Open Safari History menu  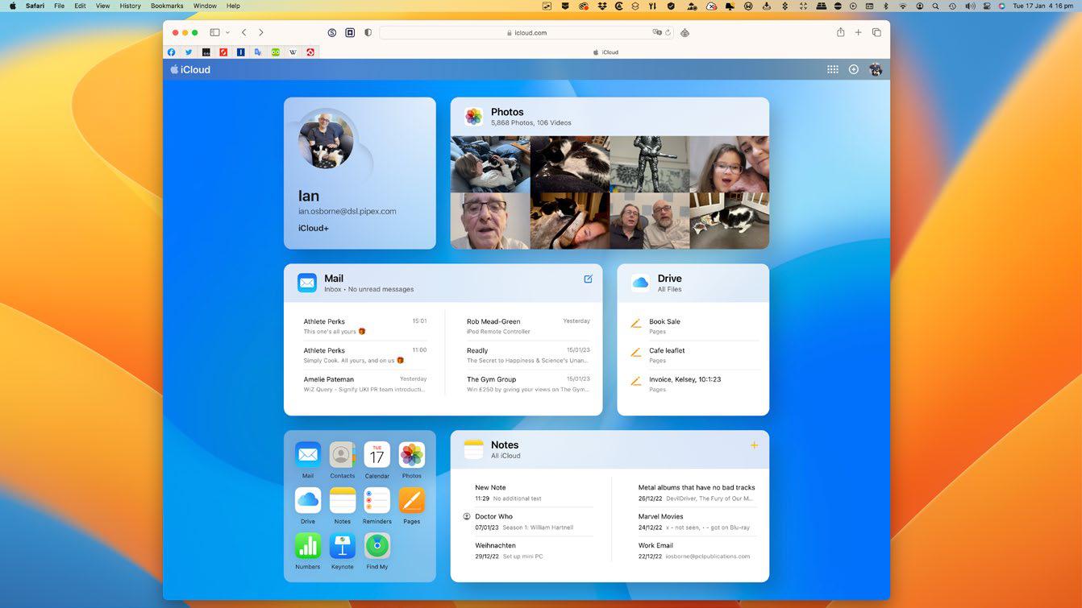pos(130,6)
